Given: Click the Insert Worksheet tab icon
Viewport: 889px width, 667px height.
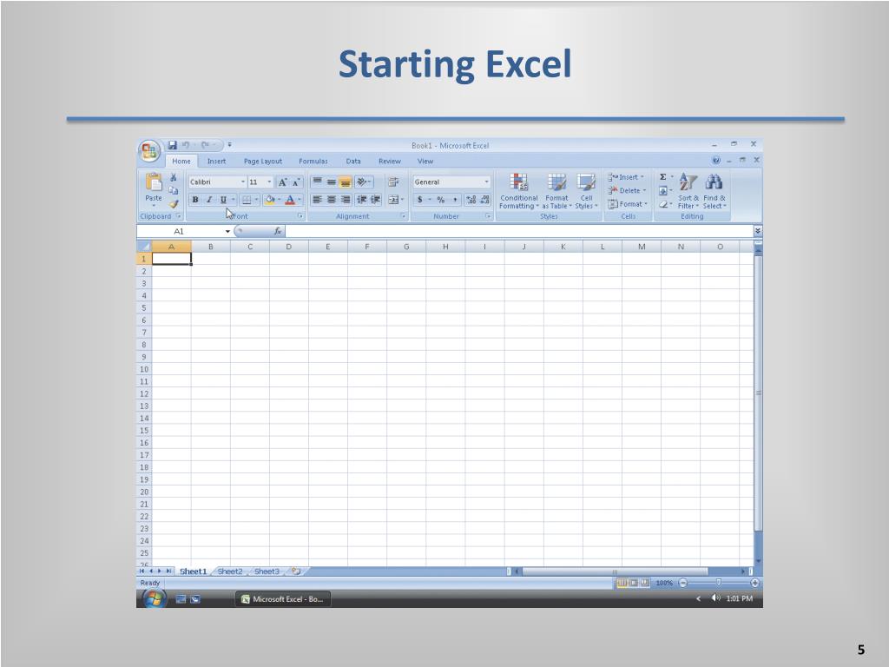Looking at the screenshot, I should [296, 571].
